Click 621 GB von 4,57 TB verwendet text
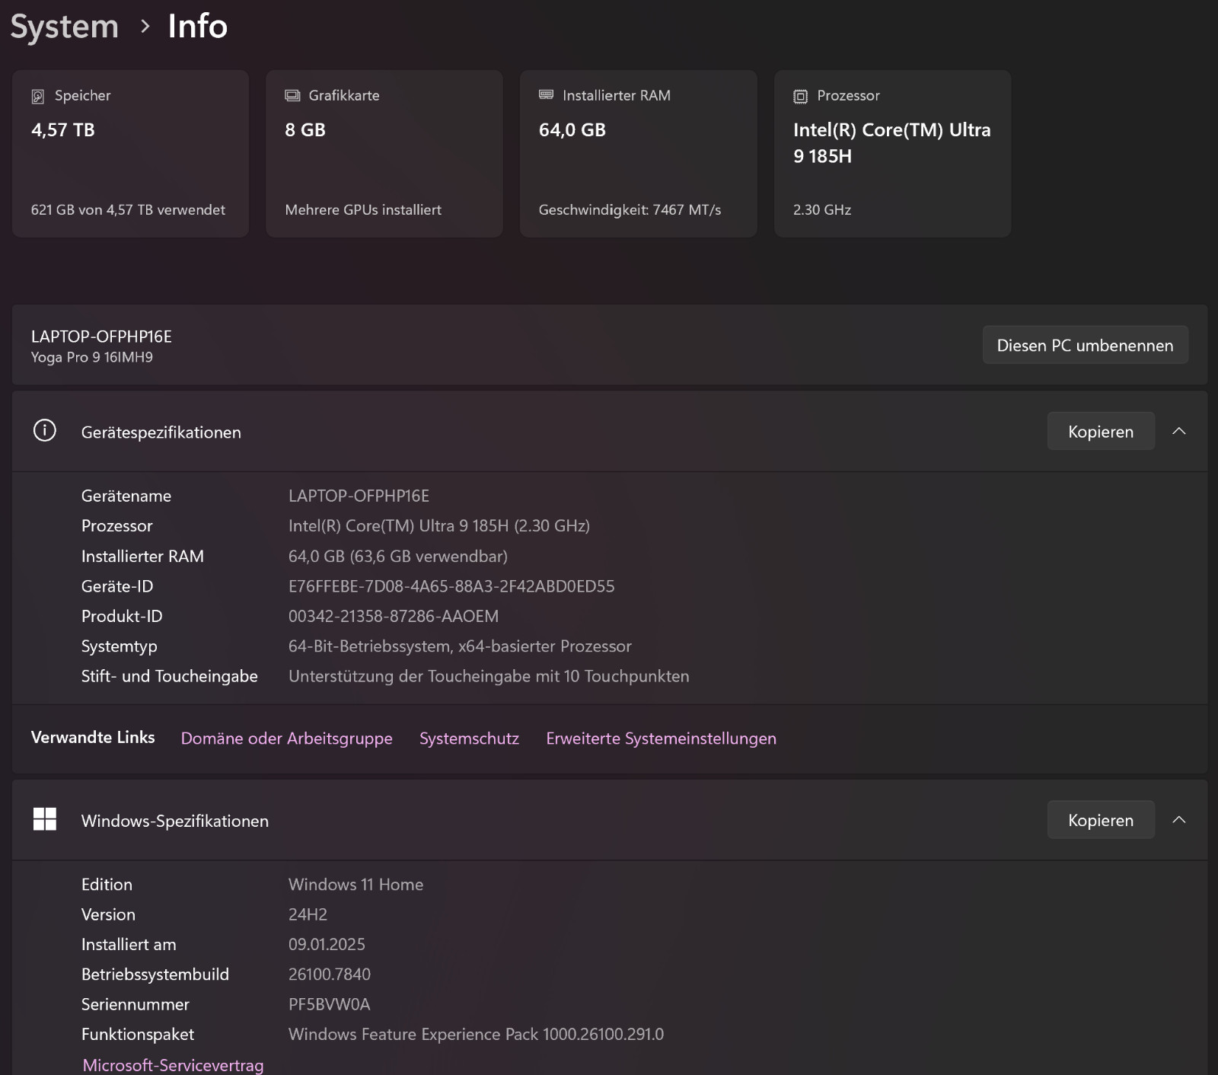 [x=128, y=209]
